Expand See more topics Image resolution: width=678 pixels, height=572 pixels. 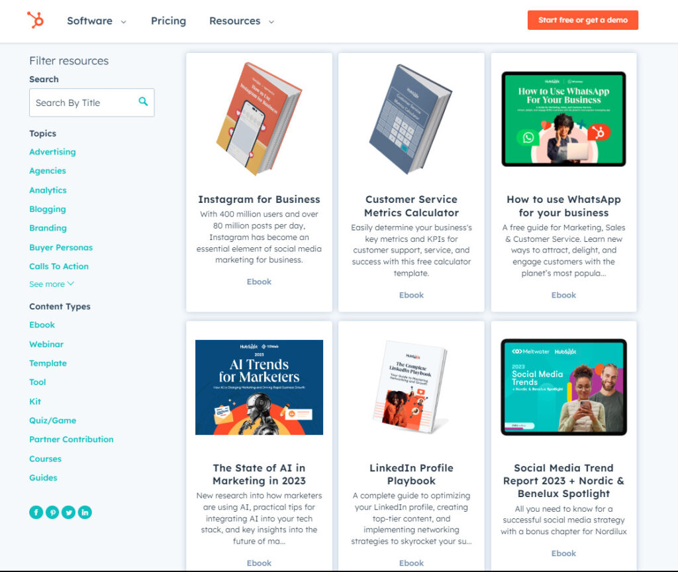coord(52,284)
